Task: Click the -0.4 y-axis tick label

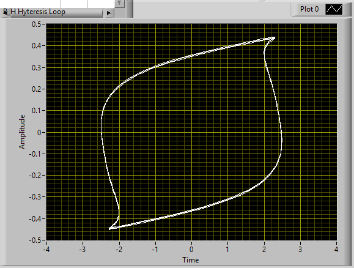Action: pos(35,218)
